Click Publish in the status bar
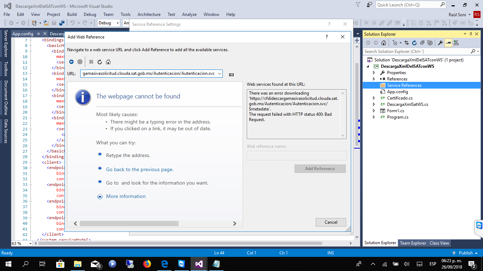483x271 pixels. [466, 253]
